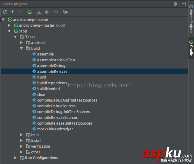The image size is (194, 164).
Task: Open Gradle settings wrench icon
Action: [65, 12]
